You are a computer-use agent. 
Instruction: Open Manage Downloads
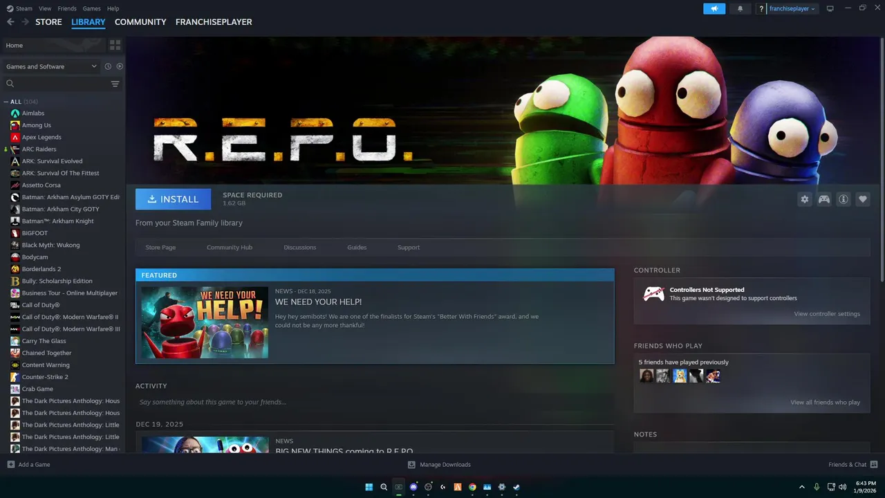pyautogui.click(x=439, y=465)
